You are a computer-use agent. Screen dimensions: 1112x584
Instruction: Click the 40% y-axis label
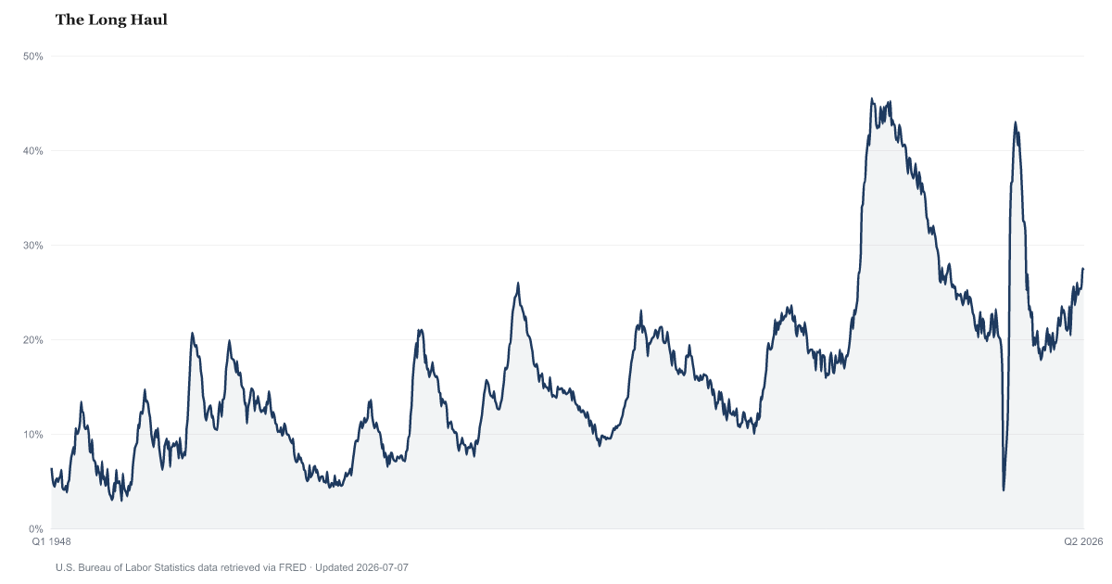pos(33,151)
